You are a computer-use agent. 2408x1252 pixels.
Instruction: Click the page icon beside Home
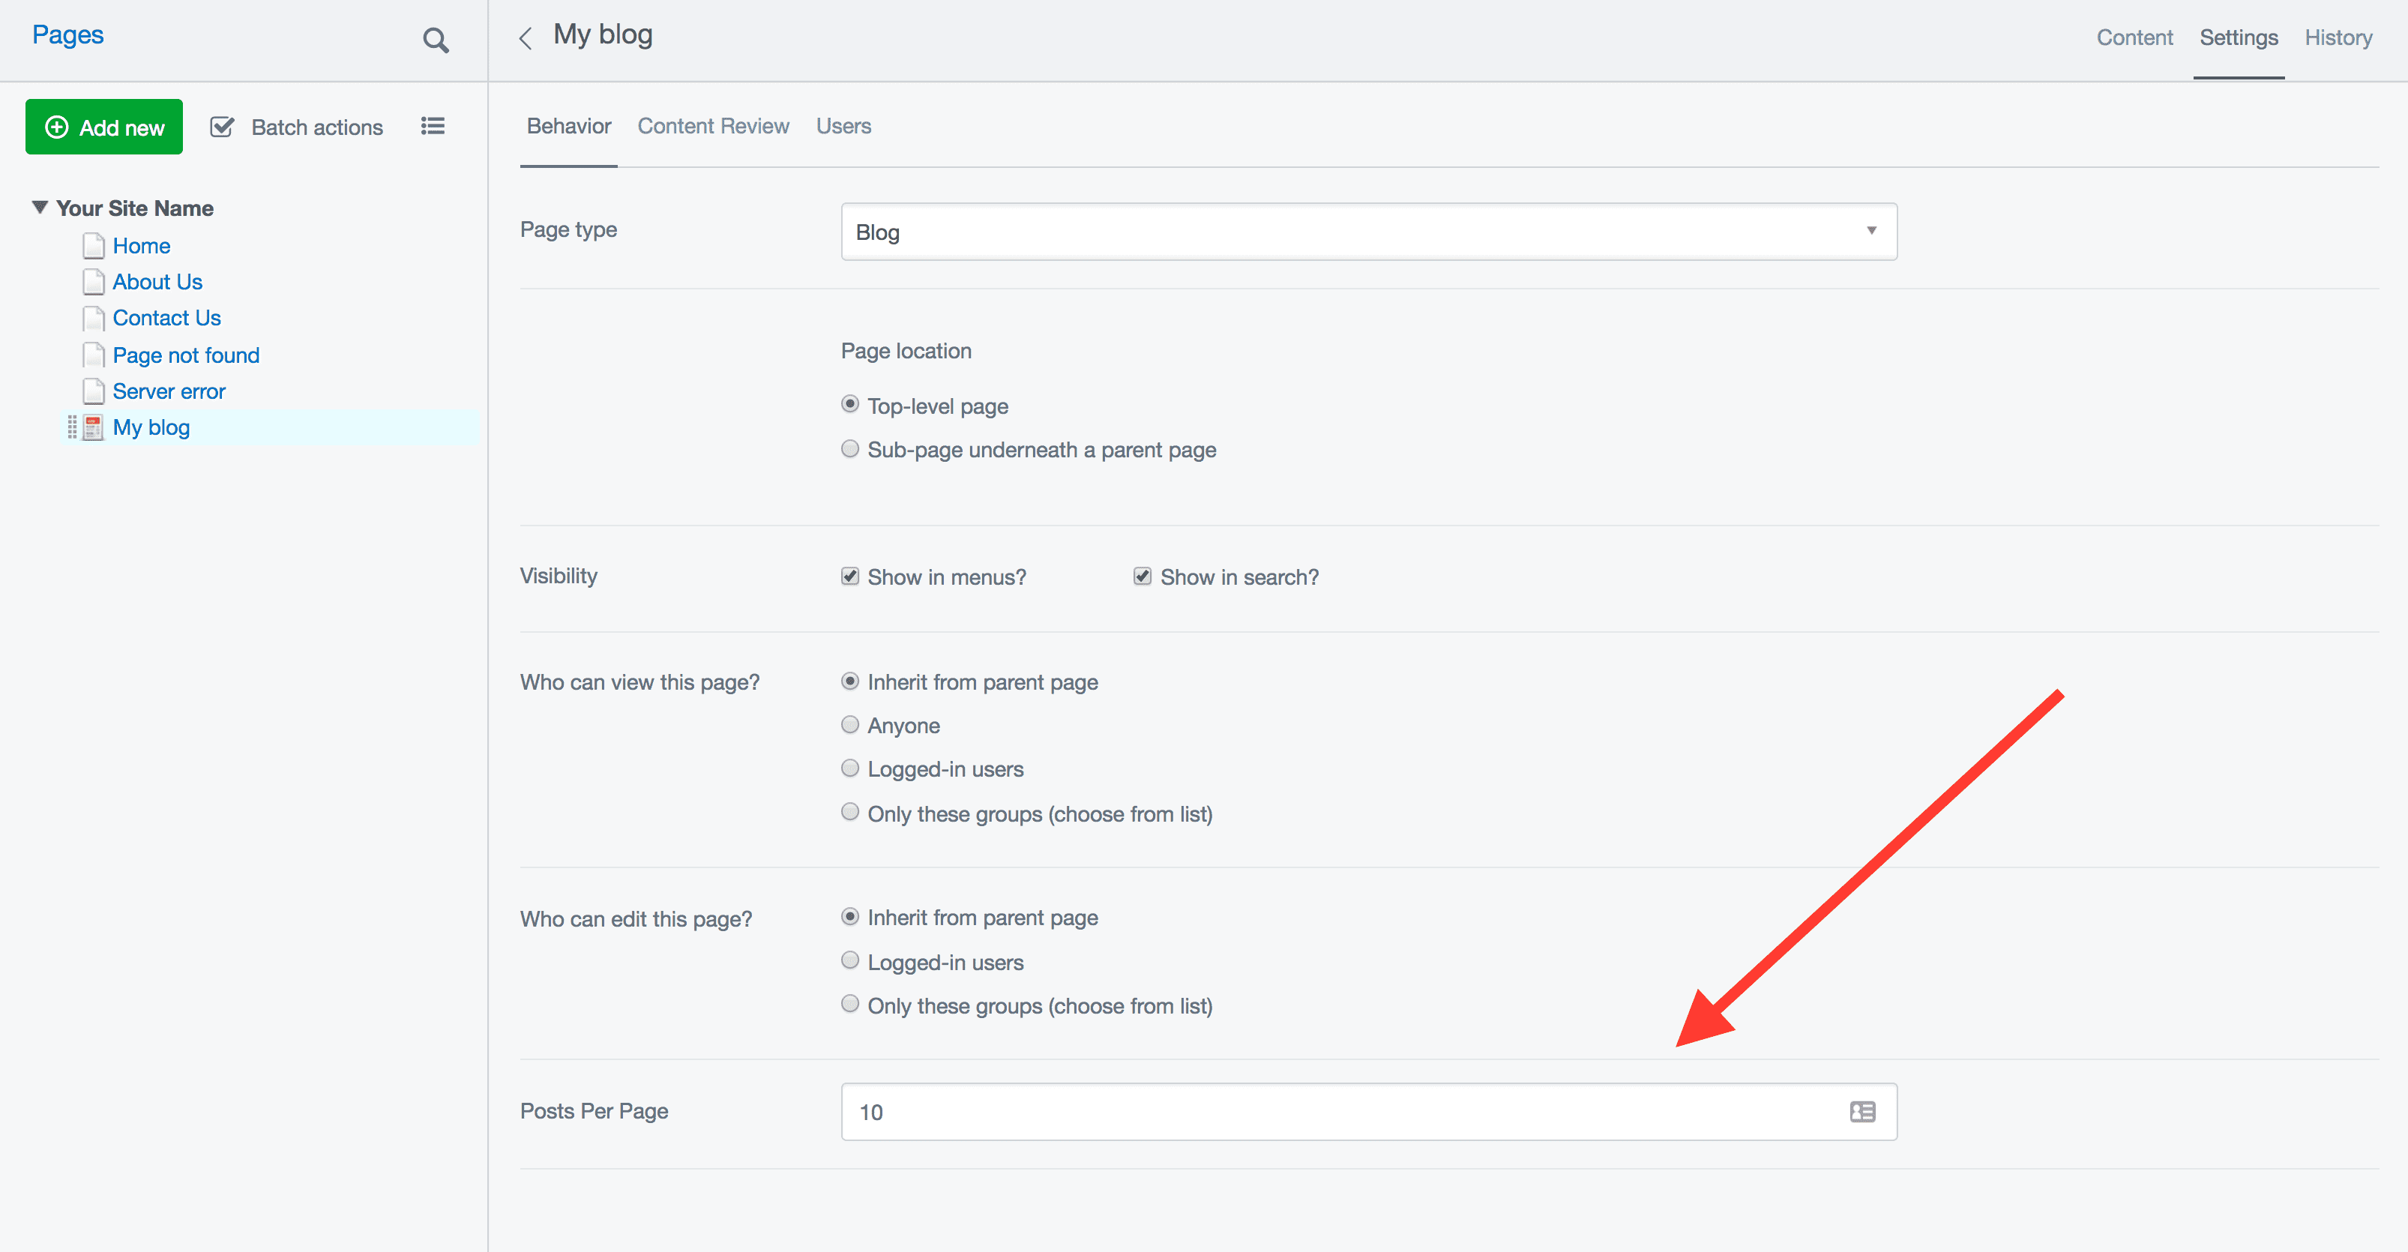click(92, 246)
